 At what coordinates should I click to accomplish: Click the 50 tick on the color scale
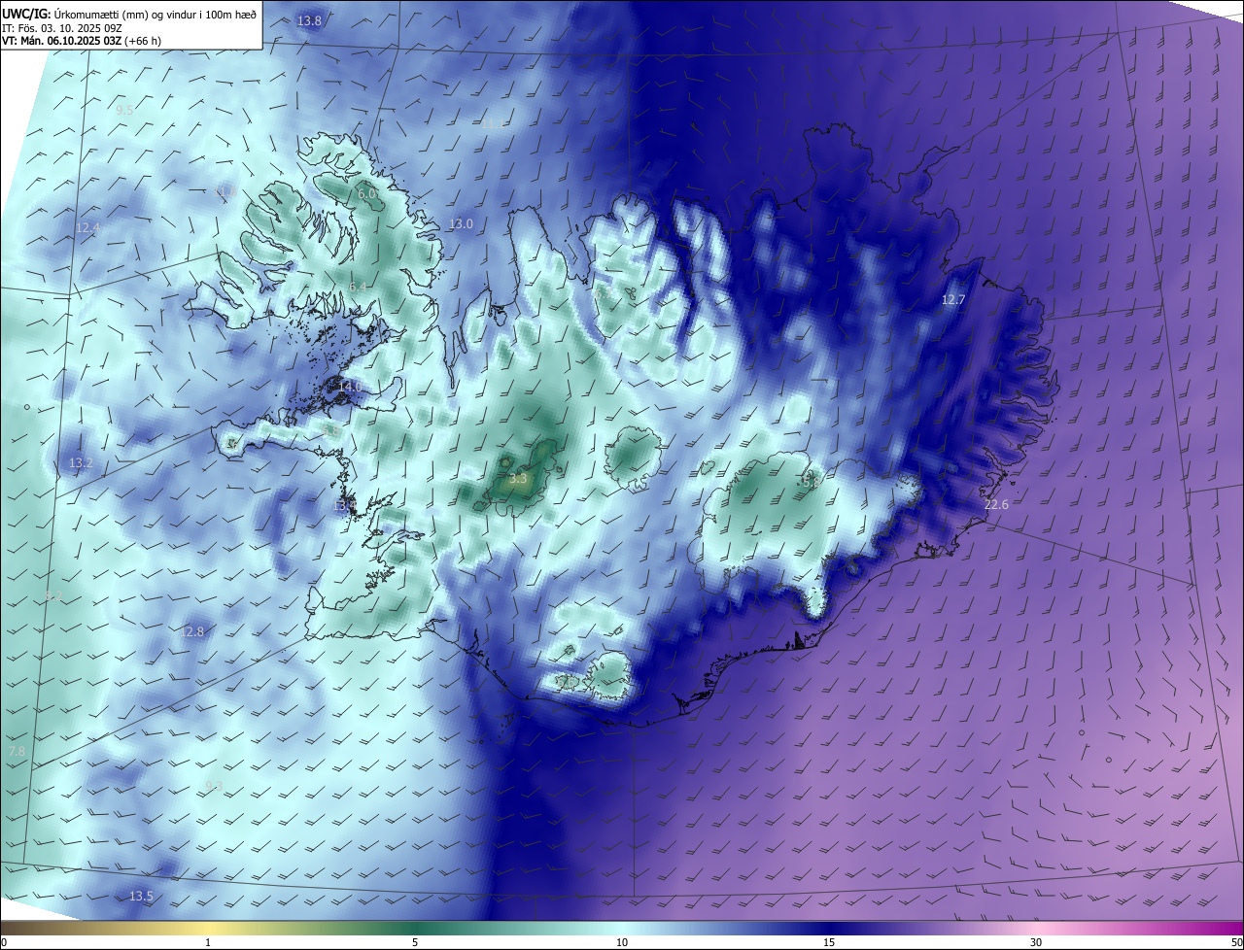pos(1236,942)
